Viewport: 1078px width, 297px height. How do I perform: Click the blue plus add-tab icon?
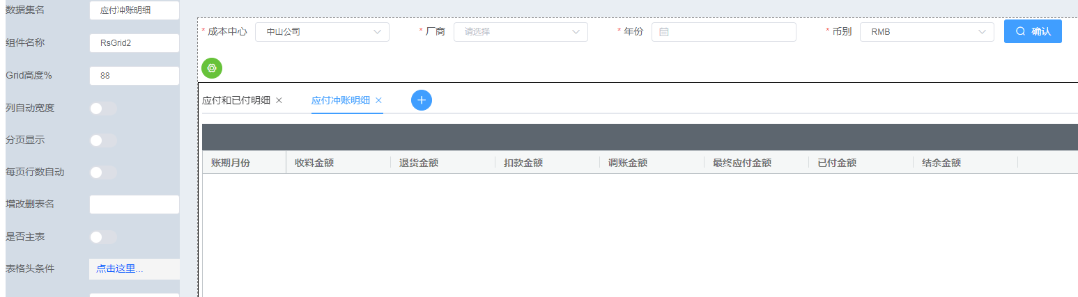pyautogui.click(x=422, y=100)
